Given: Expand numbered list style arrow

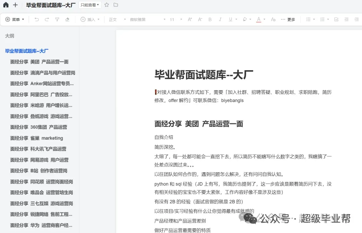Looking at the screenshot, I should (328, 19).
